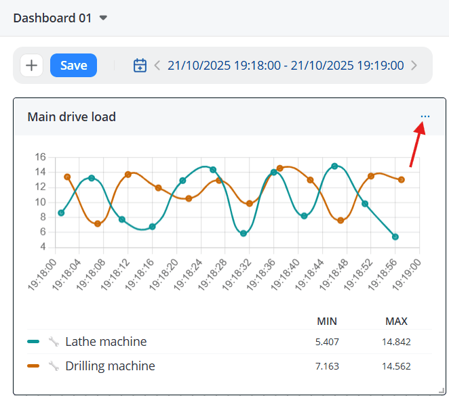The width and height of the screenshot is (449, 398).
Task: Click Drilling machine max value 14.562
Action: point(396,366)
